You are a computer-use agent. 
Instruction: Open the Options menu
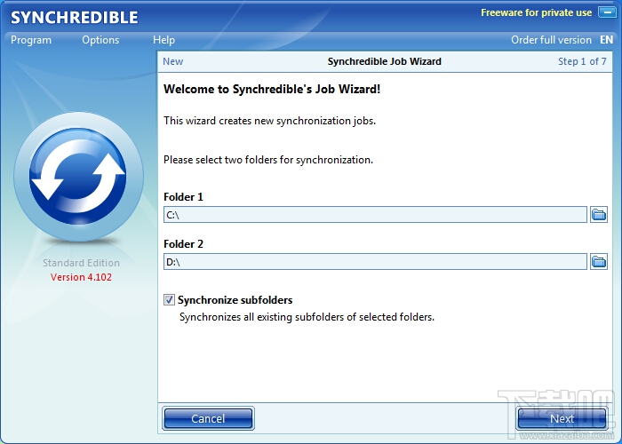tap(100, 40)
